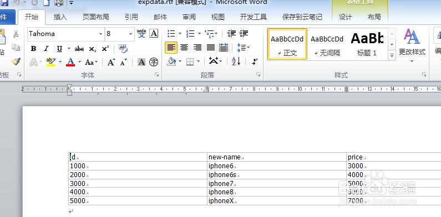The height and width of the screenshot is (217, 441).
Task: Open the Font dialog launcher
Action: (157, 74)
